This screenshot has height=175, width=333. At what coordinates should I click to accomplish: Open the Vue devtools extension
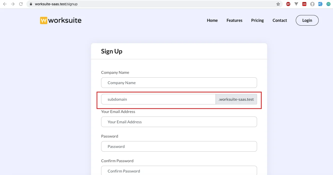(296, 4)
